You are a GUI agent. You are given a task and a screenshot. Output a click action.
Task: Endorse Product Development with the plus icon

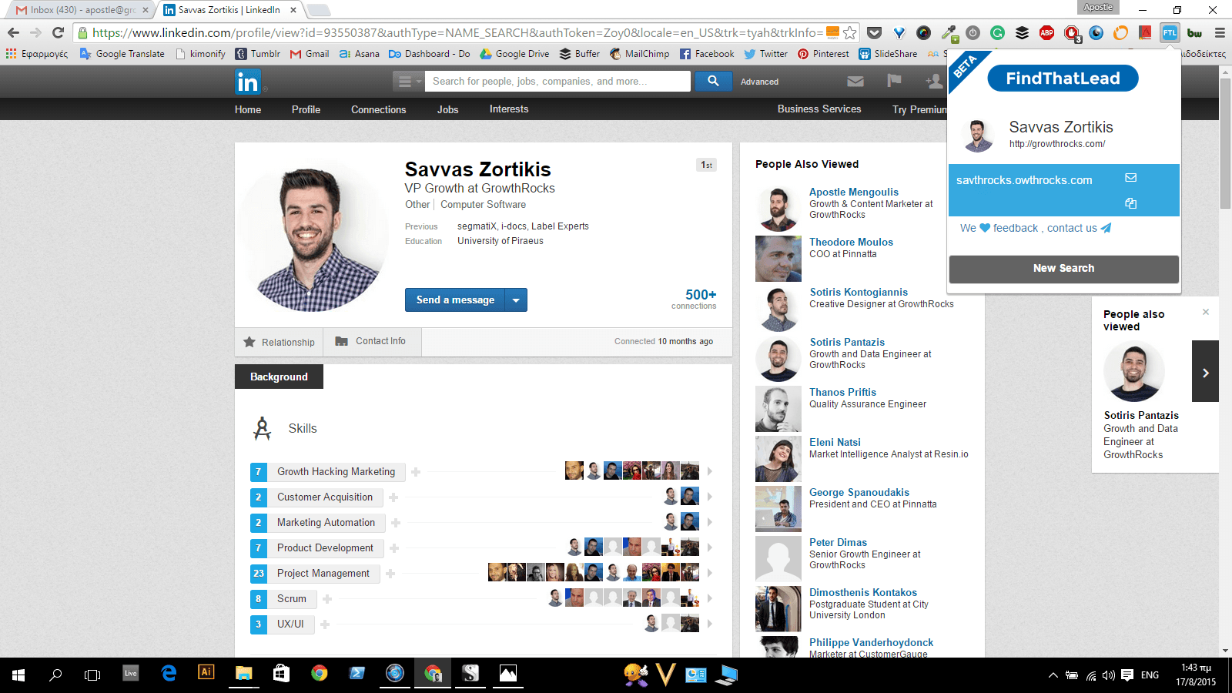tap(394, 548)
